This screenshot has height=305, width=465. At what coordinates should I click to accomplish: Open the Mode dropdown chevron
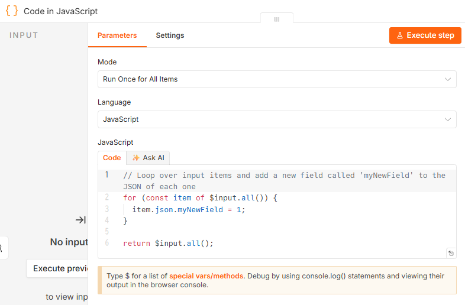448,79
